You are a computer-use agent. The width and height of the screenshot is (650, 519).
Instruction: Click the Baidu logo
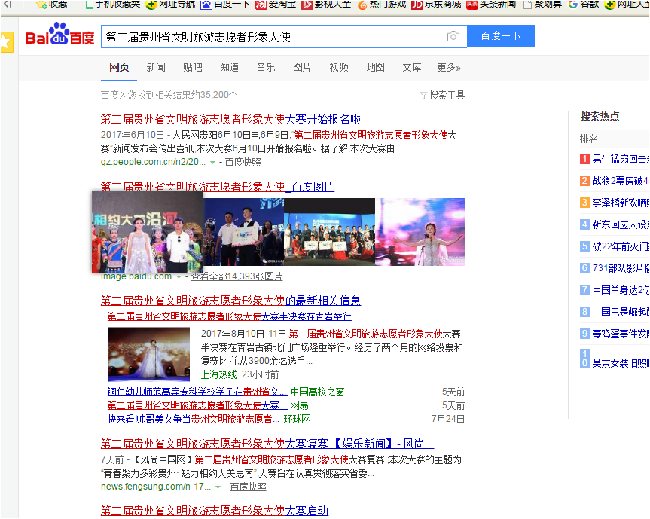(x=60, y=35)
